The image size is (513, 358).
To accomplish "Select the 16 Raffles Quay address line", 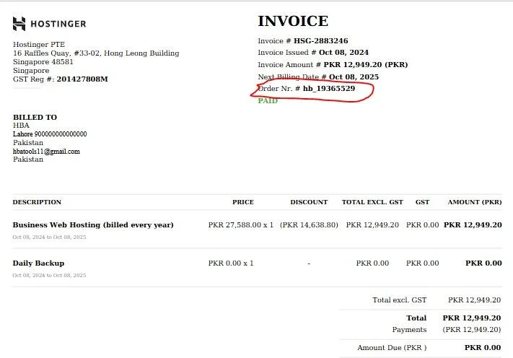I will 96,53.
